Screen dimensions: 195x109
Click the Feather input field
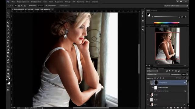pyautogui.click(x=41, y=6)
